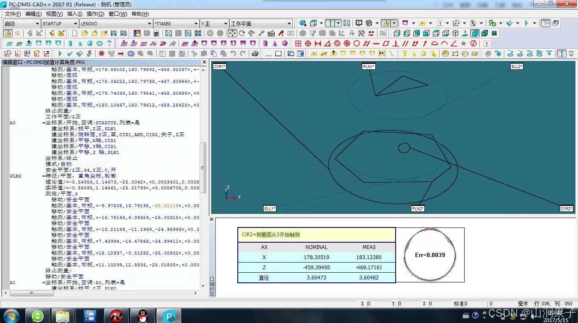Screen dimensions: 578x323
Task: Click the CIR2 label in graphics view
Action: click(567, 208)
